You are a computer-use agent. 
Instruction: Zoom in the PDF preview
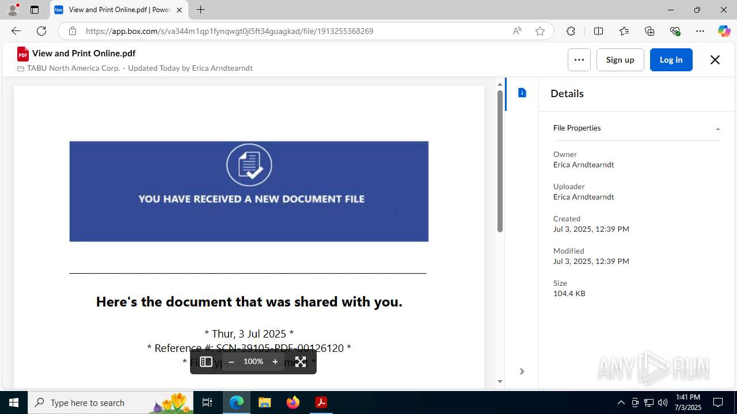point(275,362)
